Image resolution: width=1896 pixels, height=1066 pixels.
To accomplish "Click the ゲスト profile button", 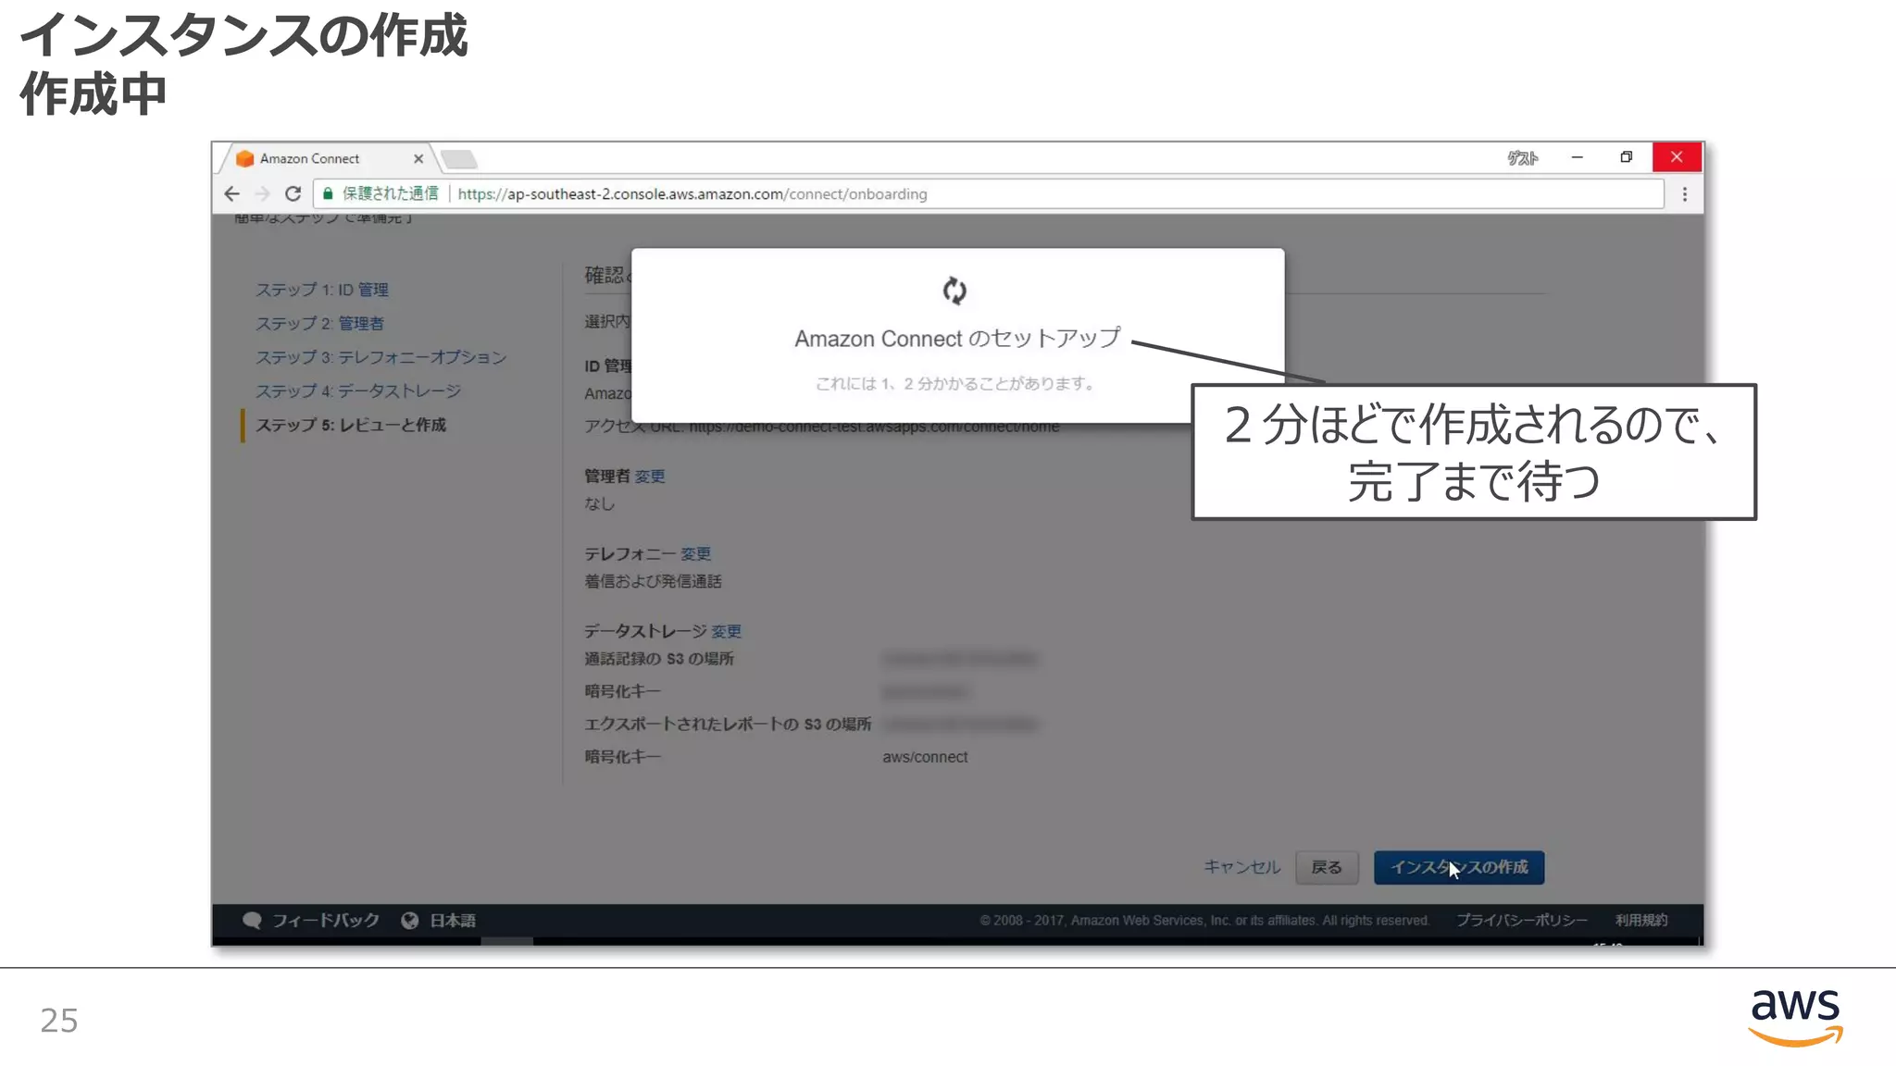I will (1523, 158).
